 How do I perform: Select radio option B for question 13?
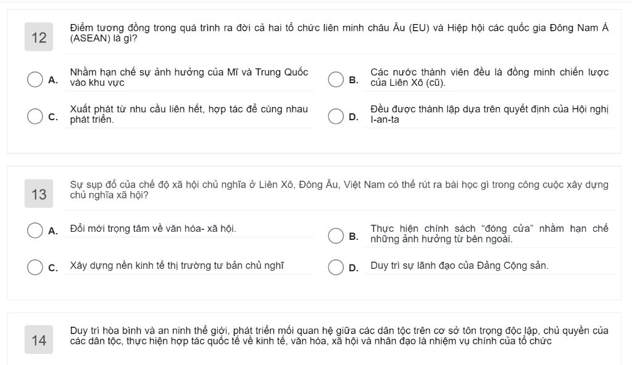(336, 236)
